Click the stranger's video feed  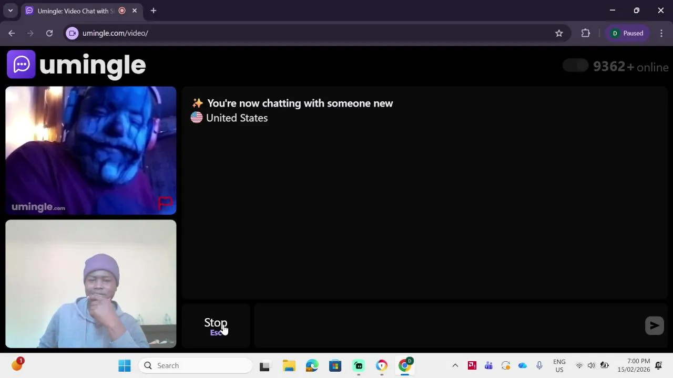(91, 151)
